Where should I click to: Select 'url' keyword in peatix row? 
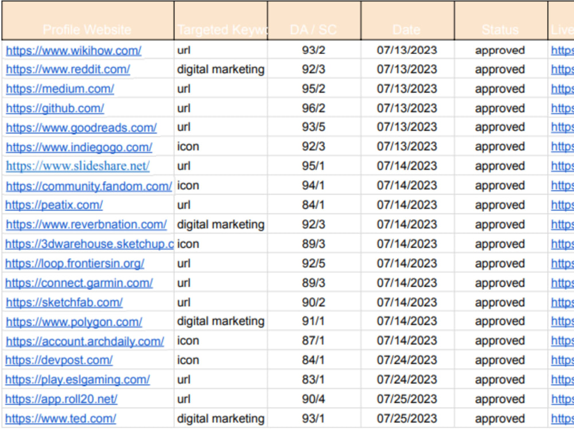(184, 205)
